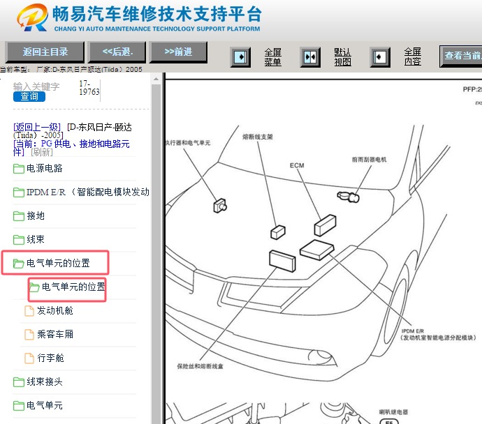Click the folder icon beside 电气单元

click(19, 406)
